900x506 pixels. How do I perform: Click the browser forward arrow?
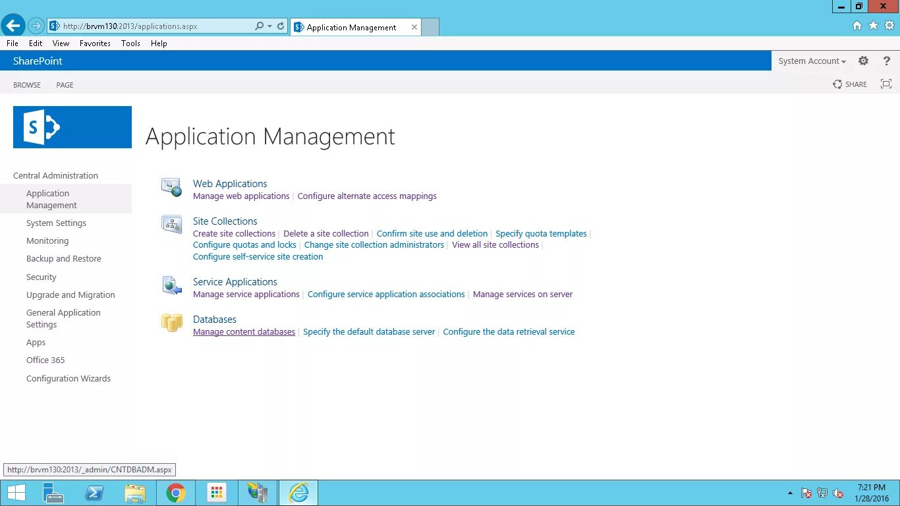(x=36, y=26)
